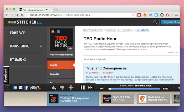Viewport: 184px width, 112px height.
Task: Bookmark page with the star icon
Action: click(133, 15)
